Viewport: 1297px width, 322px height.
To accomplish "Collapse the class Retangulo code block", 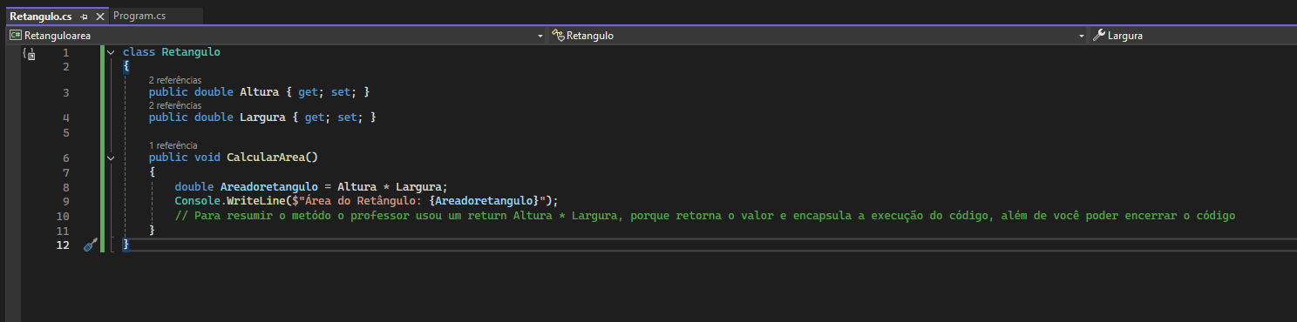I will coord(111,52).
